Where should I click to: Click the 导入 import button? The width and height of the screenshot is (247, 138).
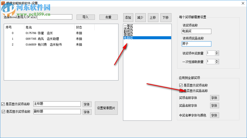(86, 17)
